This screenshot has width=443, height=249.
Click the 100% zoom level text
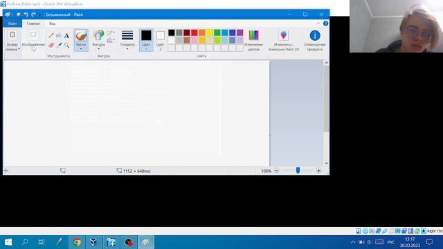coord(266,171)
